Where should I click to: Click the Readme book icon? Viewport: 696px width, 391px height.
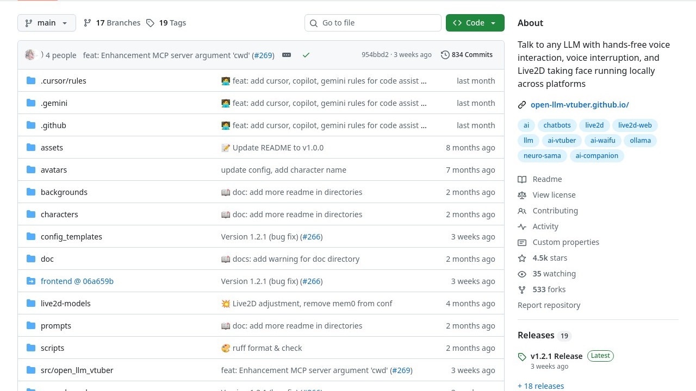pyautogui.click(x=522, y=179)
